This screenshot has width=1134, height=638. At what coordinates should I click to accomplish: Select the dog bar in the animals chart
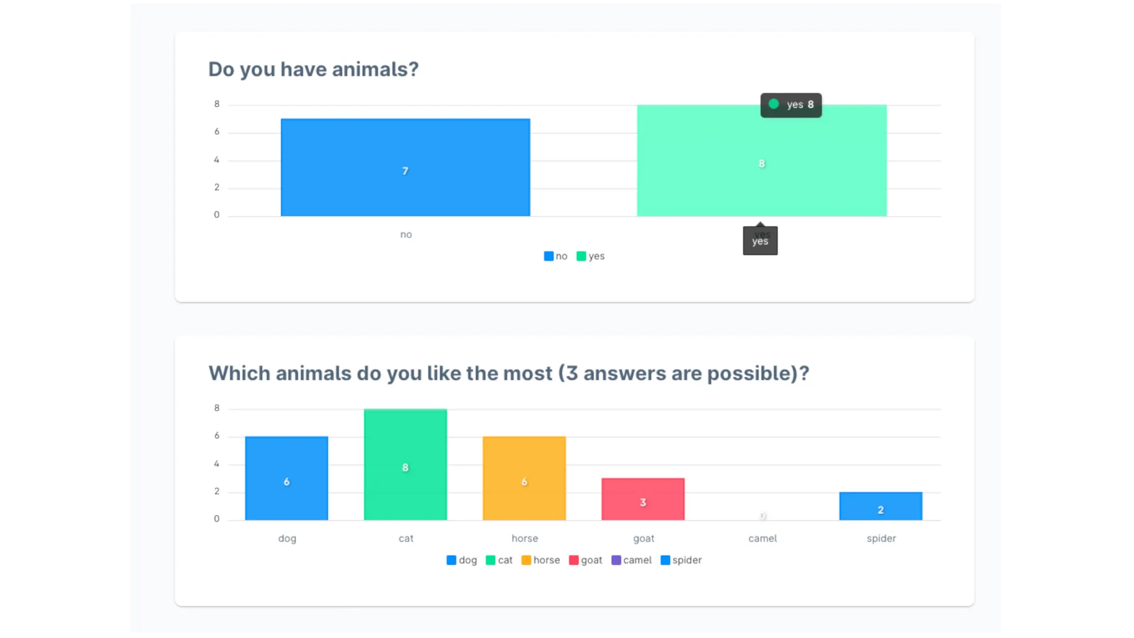286,478
